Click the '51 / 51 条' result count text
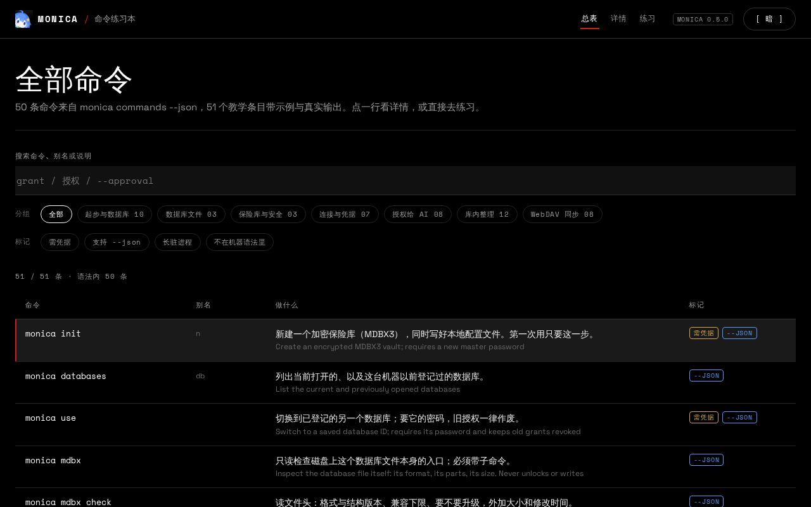The image size is (811, 507). tap(39, 276)
